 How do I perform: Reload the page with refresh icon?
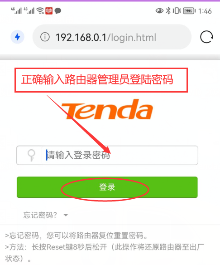coord(206,37)
